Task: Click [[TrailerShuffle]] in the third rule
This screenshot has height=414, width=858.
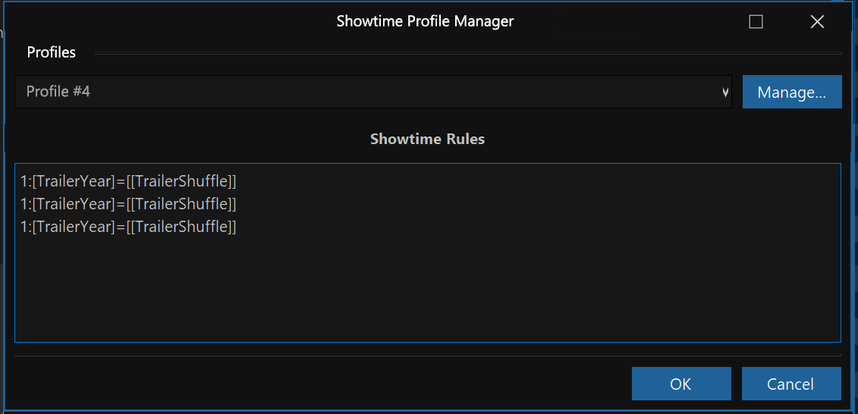Action: [181, 227]
